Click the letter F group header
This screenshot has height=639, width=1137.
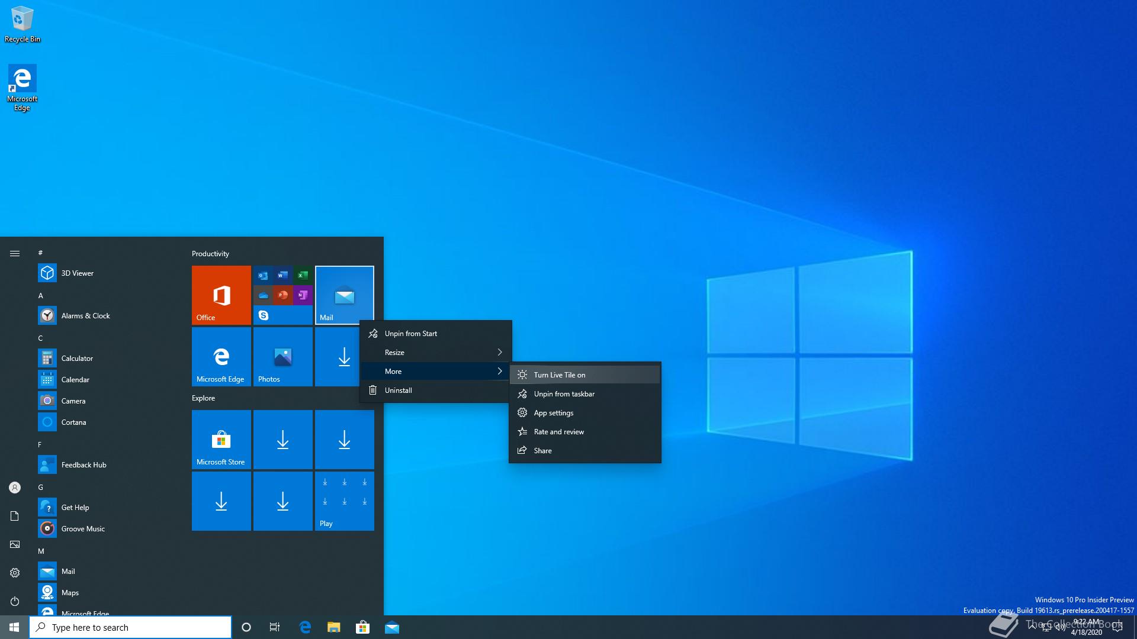[x=40, y=444]
